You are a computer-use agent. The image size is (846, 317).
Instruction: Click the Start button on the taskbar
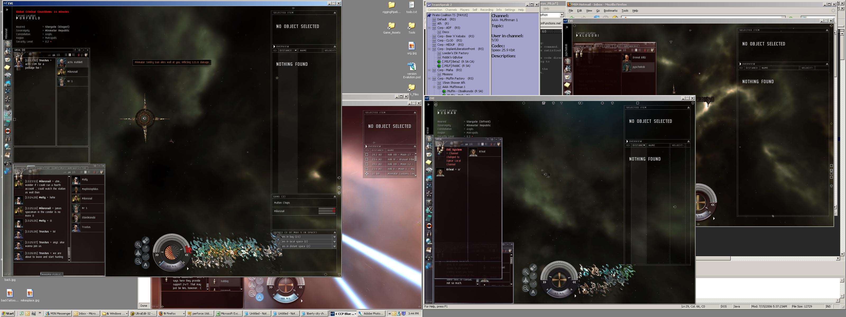click(8, 313)
